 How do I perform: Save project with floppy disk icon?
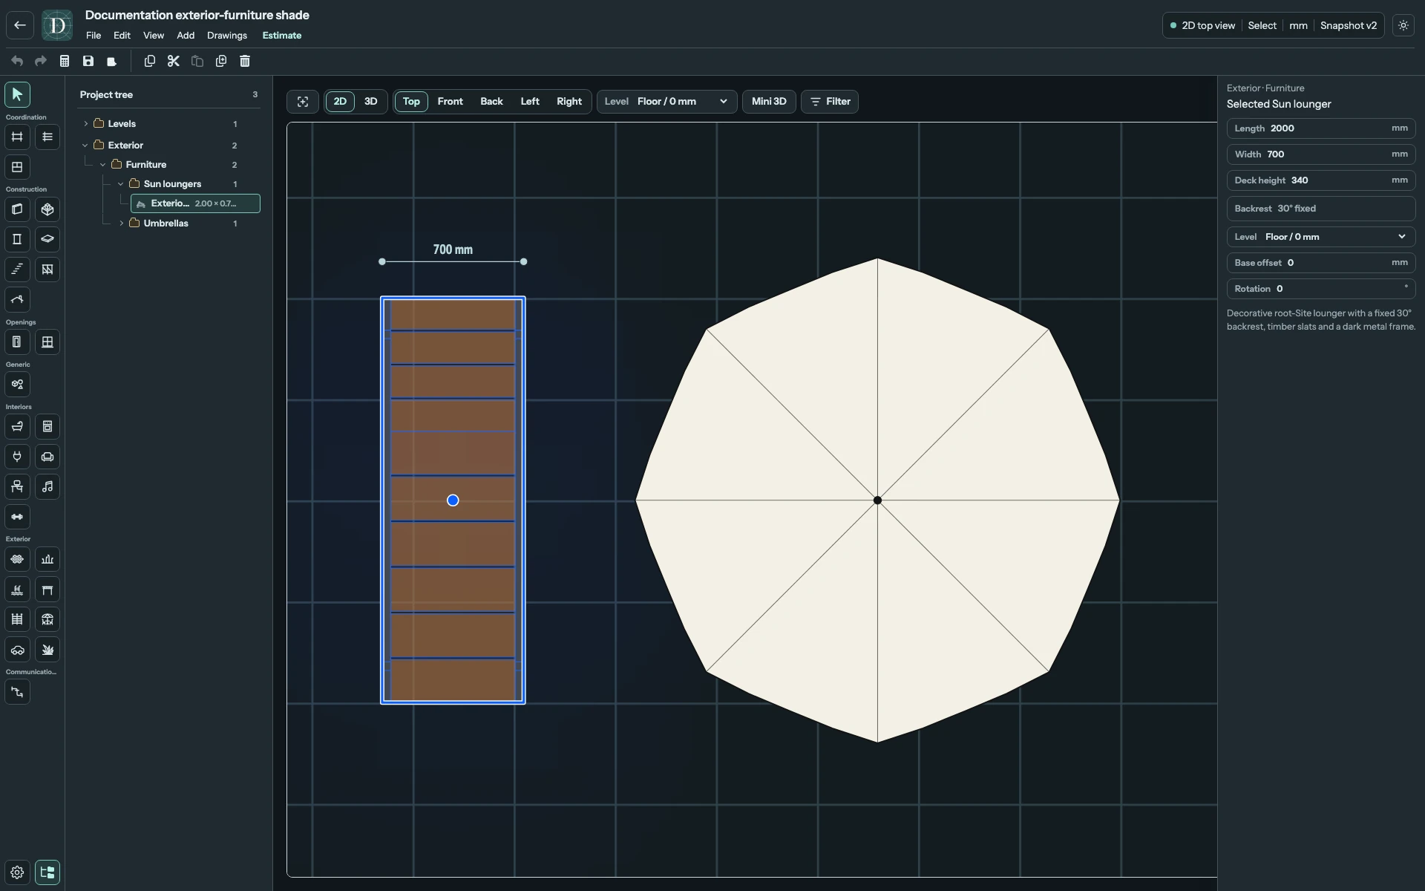point(88,61)
